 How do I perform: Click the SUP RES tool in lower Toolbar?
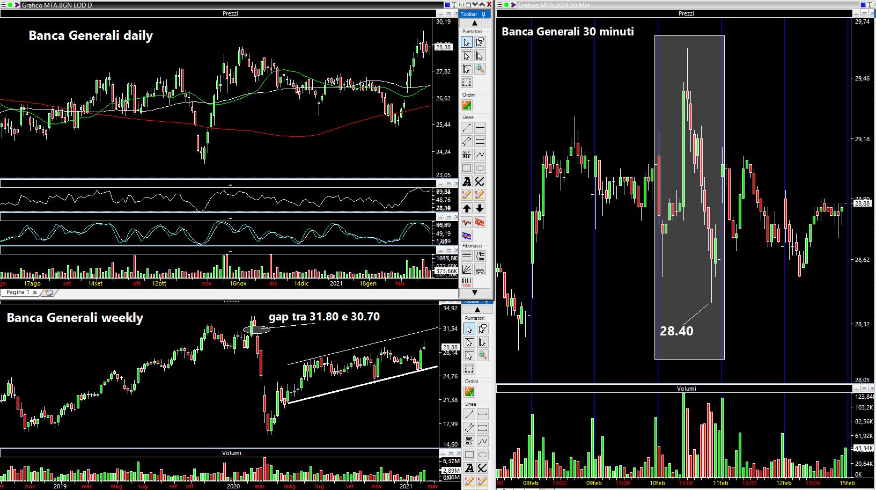coord(469,441)
